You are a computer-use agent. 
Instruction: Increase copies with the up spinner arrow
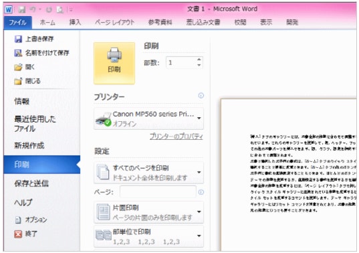(x=199, y=60)
